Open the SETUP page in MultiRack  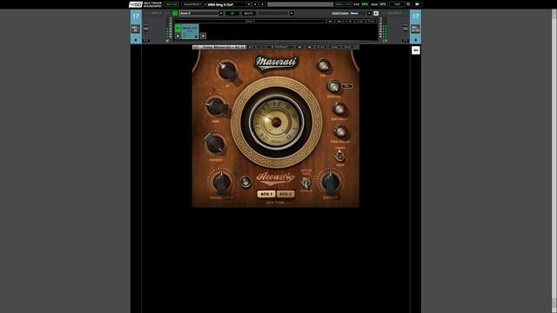(x=171, y=4)
